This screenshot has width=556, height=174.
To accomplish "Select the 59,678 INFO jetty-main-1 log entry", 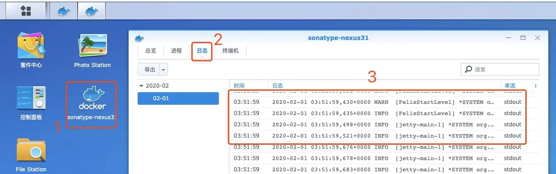I will [385, 158].
